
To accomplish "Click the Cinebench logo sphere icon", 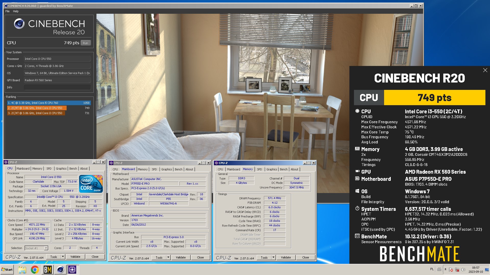I will coord(19,24).
